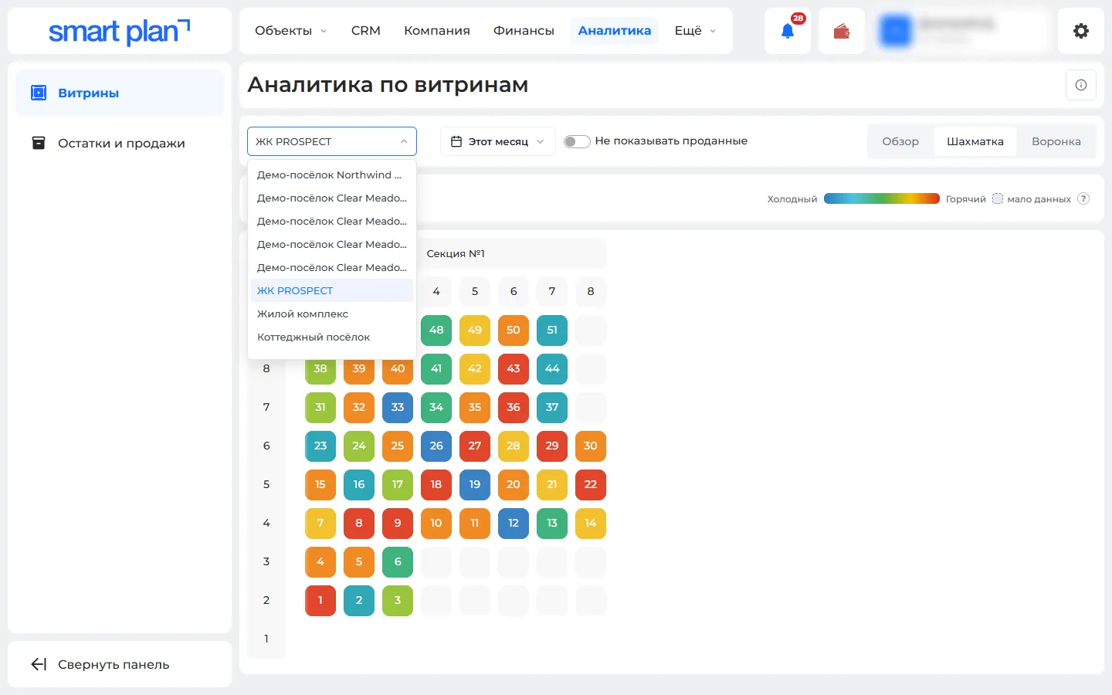Select apartment cell 48
Image resolution: width=1112 pixels, height=695 pixels.
[x=436, y=330]
